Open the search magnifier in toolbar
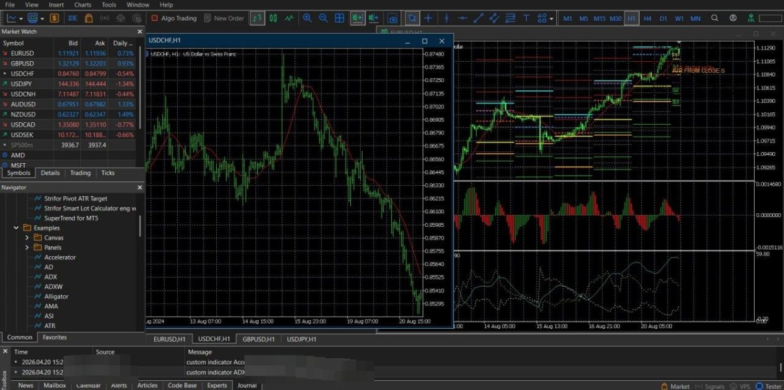This screenshot has width=784, height=390. [x=715, y=18]
